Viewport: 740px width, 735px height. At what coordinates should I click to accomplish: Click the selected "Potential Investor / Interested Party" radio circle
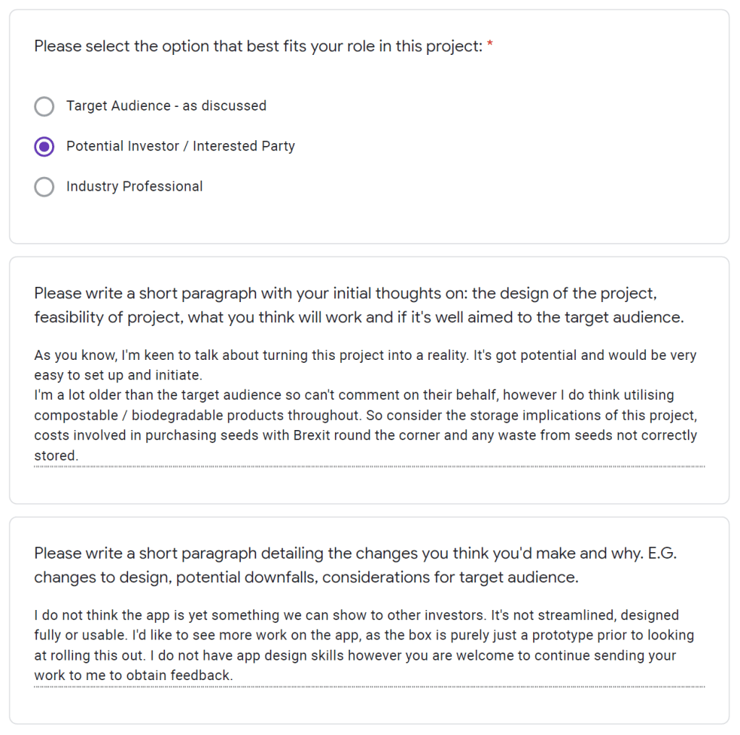(x=44, y=147)
